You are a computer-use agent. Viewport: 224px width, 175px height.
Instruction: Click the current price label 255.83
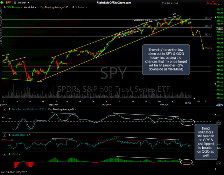click(x=220, y=29)
